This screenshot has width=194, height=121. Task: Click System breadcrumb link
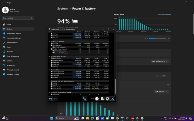tap(62, 9)
